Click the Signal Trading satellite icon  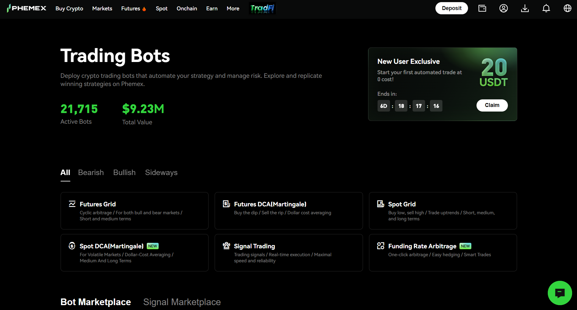pos(226,246)
